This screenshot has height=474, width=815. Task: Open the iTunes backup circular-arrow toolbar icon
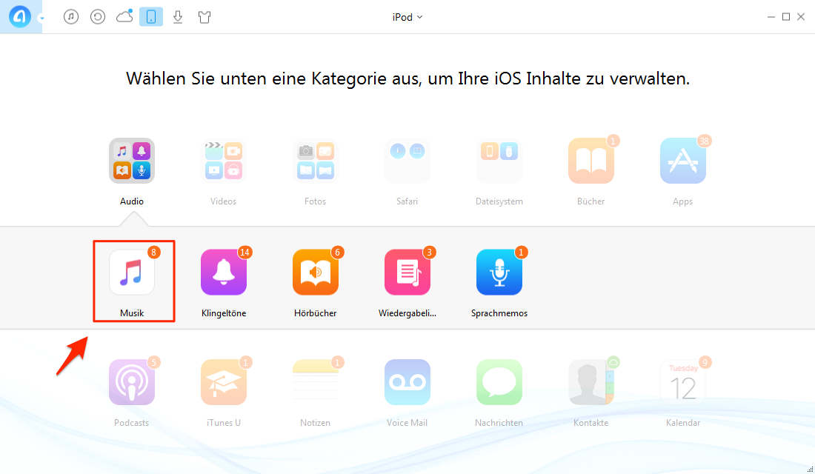click(98, 16)
